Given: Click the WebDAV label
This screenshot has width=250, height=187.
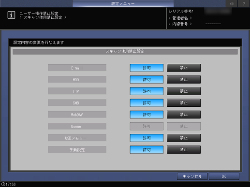Looking at the screenshot, I should click(x=77, y=115).
